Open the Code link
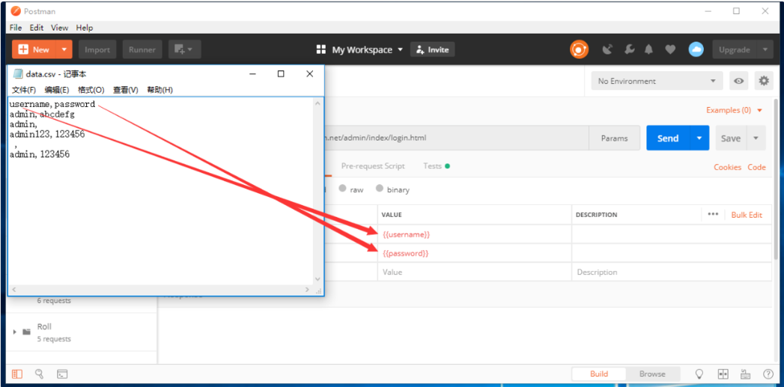 pyautogui.click(x=756, y=167)
